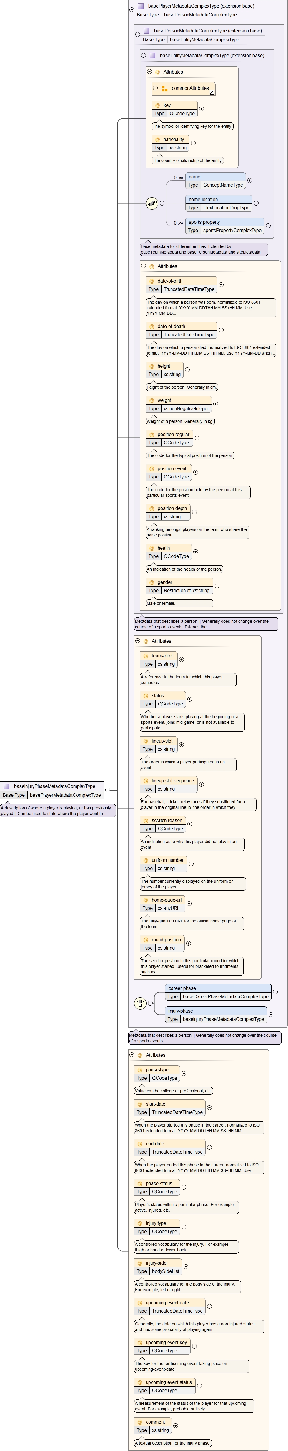Click the basePlayerMetadataComplexType purple type icon
Image resolution: width=288 pixels, height=1451 pixels.
click(x=141, y=6)
